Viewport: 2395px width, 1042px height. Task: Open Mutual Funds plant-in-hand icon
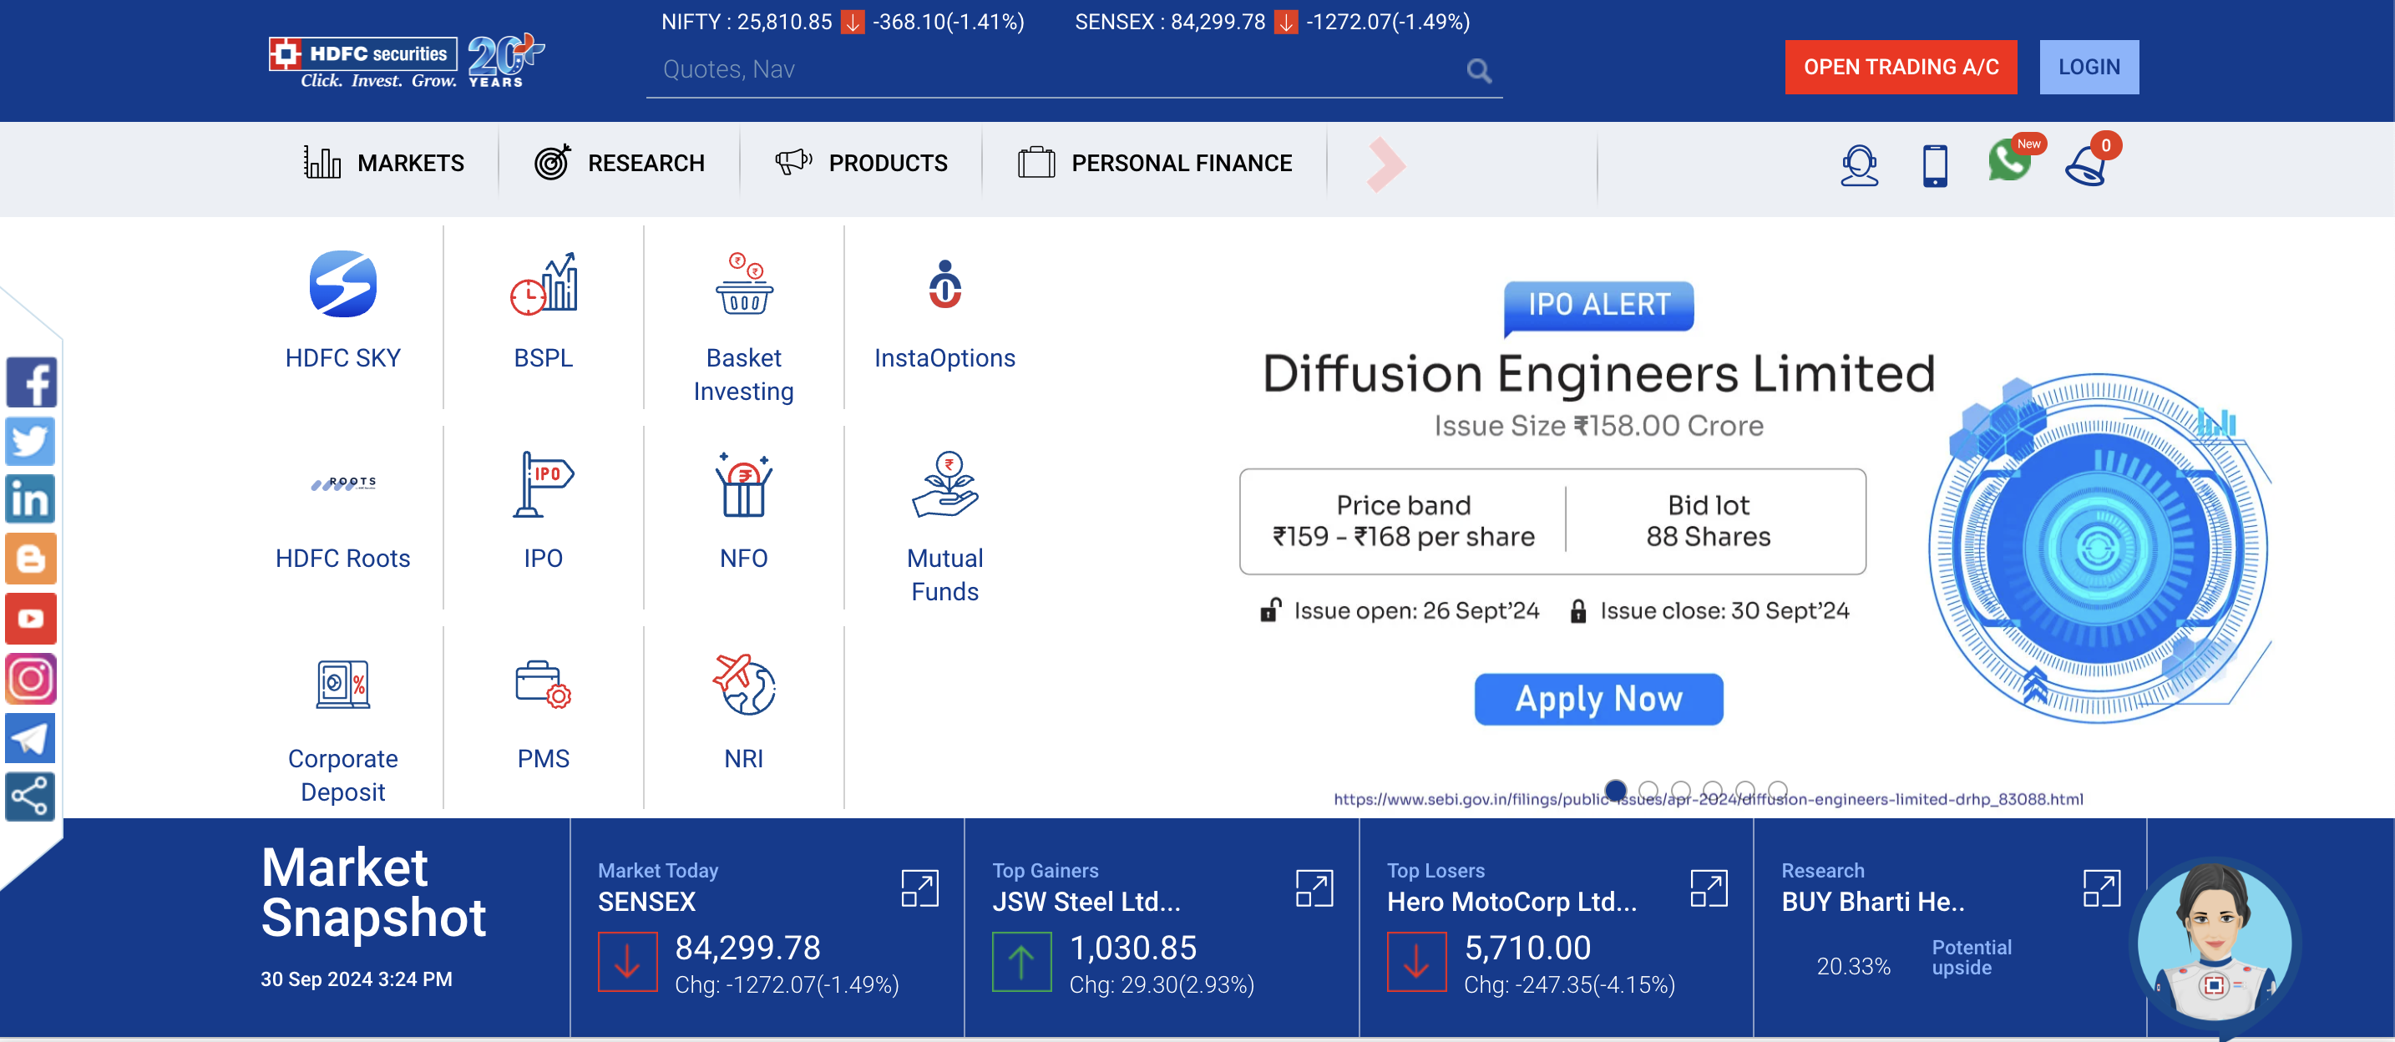tap(944, 484)
